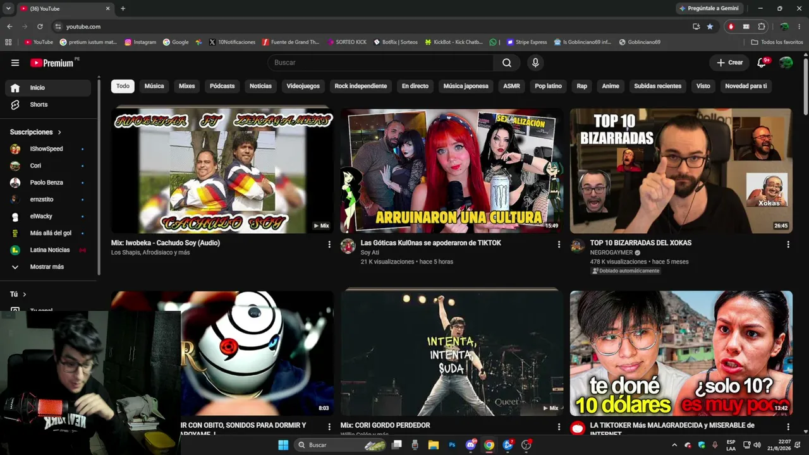Image resolution: width=809 pixels, height=455 pixels.
Task: Select the Música filter chip
Action: pos(154,86)
